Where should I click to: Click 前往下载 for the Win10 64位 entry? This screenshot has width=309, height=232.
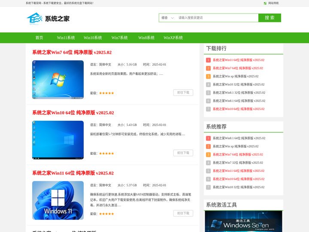coord(183,153)
